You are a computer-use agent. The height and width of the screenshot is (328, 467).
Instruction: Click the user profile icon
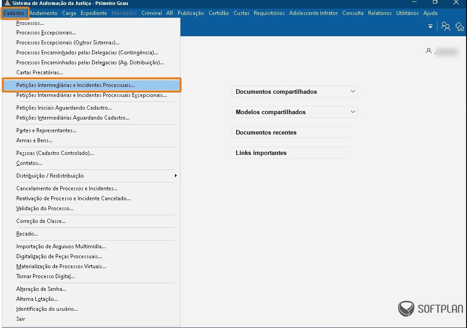pos(428,51)
